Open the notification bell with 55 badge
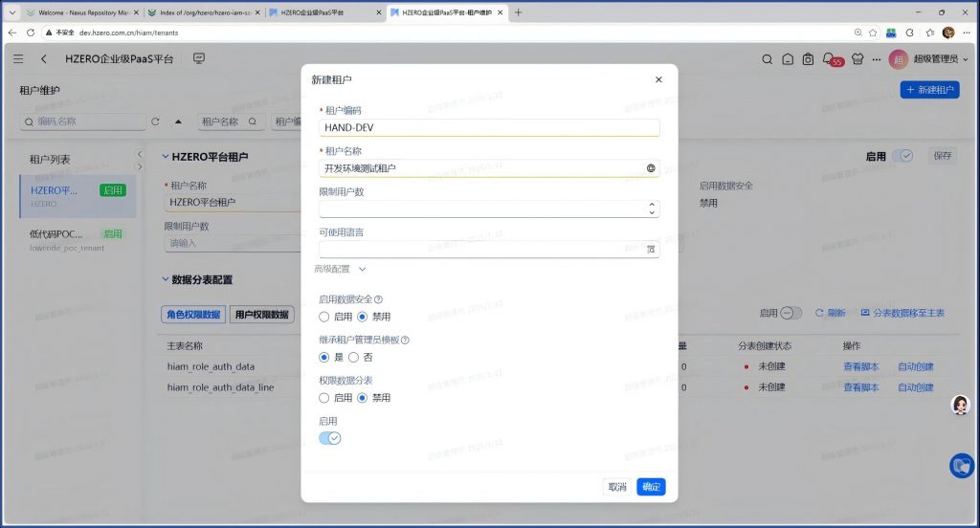The width and height of the screenshot is (980, 528). tap(830, 59)
